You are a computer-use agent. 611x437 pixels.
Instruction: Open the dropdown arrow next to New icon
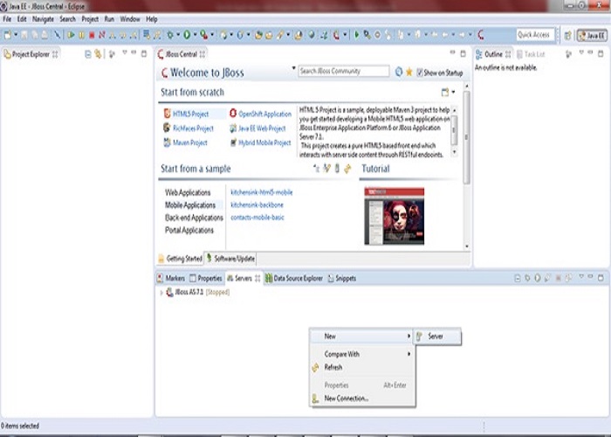pos(16,34)
